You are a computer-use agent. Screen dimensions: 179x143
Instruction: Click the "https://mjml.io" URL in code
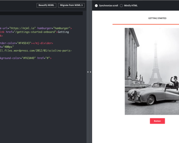point(22,28)
